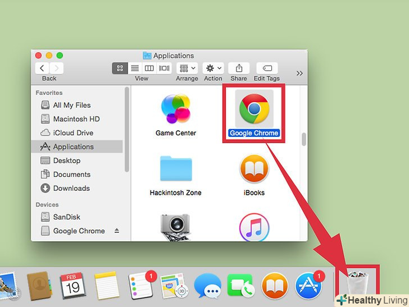The image size is (409, 307).
Task: Expand hidden toolbar items chevron
Action: pyautogui.click(x=299, y=73)
